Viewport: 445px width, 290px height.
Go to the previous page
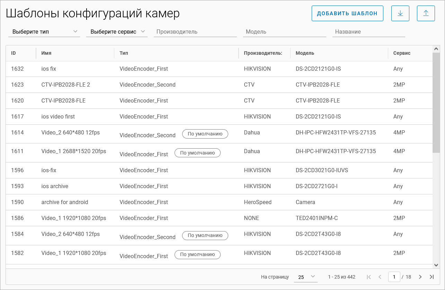coord(380,277)
